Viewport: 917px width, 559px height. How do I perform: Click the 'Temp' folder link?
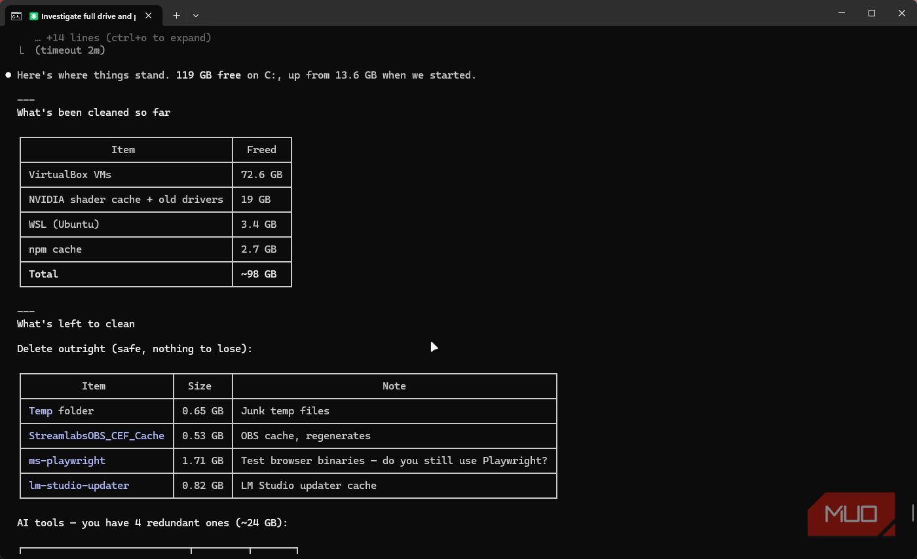coord(41,411)
